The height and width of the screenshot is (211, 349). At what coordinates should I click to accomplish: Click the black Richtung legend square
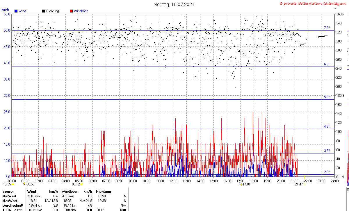coord(44,11)
